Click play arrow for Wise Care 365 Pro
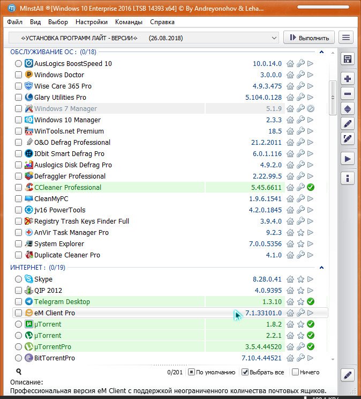The width and height of the screenshot is (361, 399). [310, 86]
